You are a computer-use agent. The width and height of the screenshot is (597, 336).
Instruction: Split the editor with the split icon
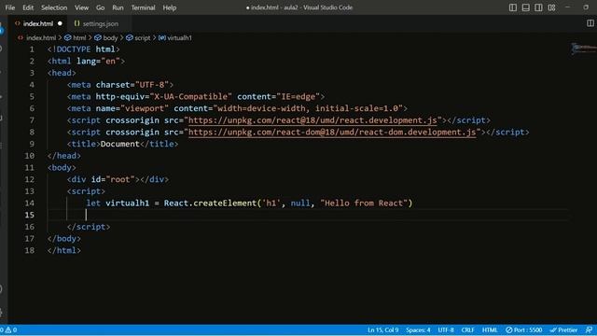click(x=590, y=23)
